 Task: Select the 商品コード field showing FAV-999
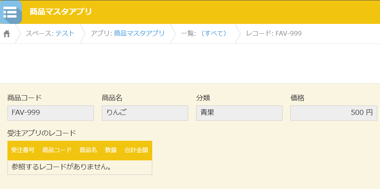point(50,113)
